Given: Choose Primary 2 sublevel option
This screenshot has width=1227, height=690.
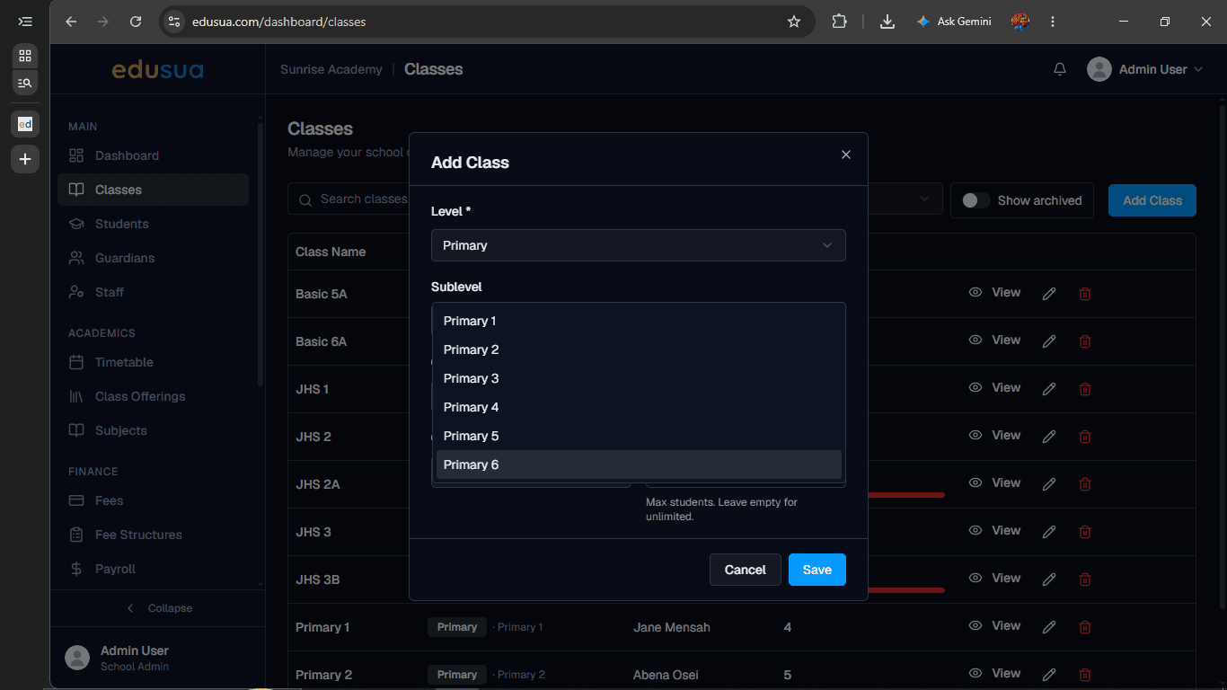Looking at the screenshot, I should tap(639, 349).
